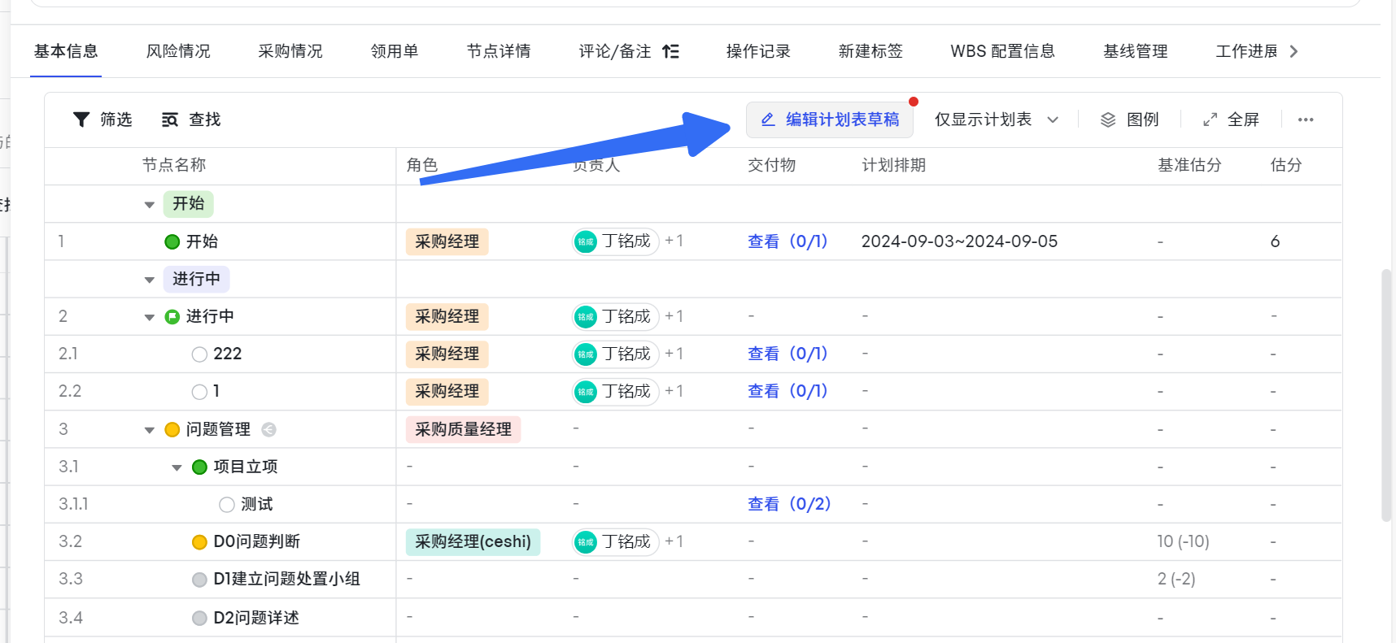The width and height of the screenshot is (1396, 643).
Task: Switch to the 基本信息 tab
Action: [66, 51]
